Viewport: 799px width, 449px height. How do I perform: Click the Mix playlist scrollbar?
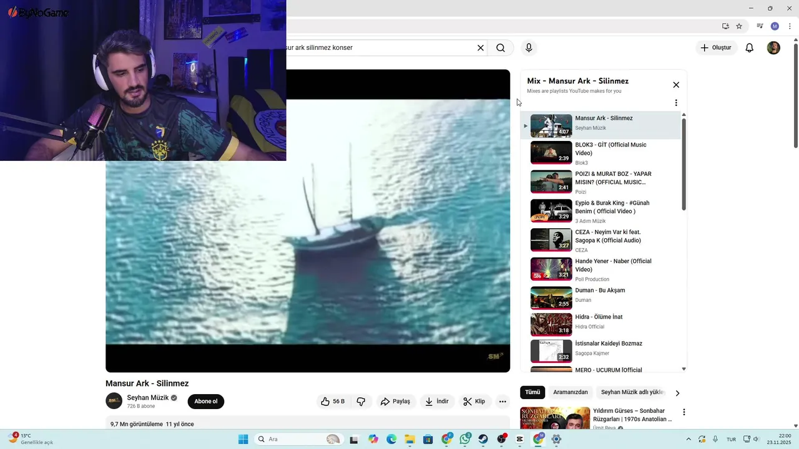point(684,164)
